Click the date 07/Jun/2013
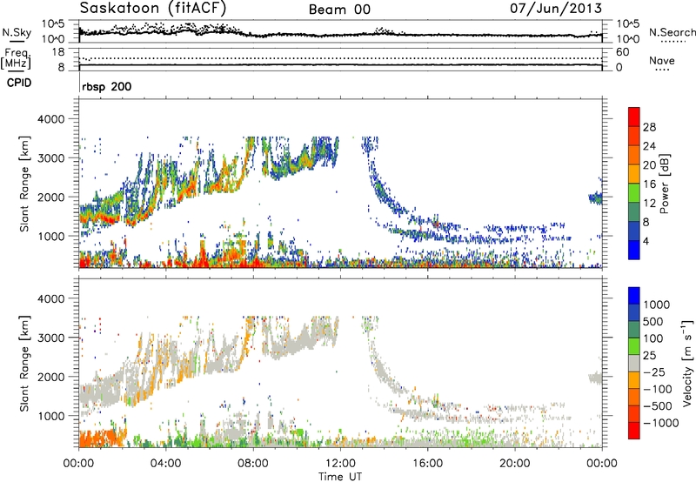696x482 pixels. [x=556, y=8]
